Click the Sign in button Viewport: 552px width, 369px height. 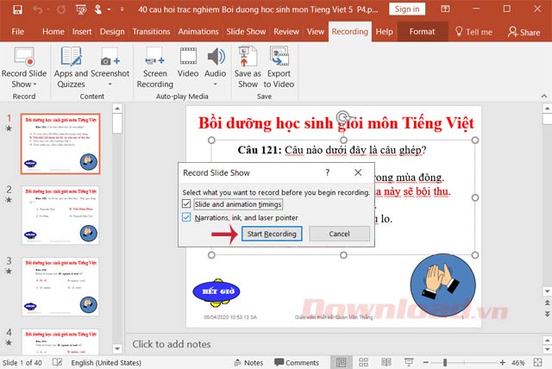[x=407, y=9]
